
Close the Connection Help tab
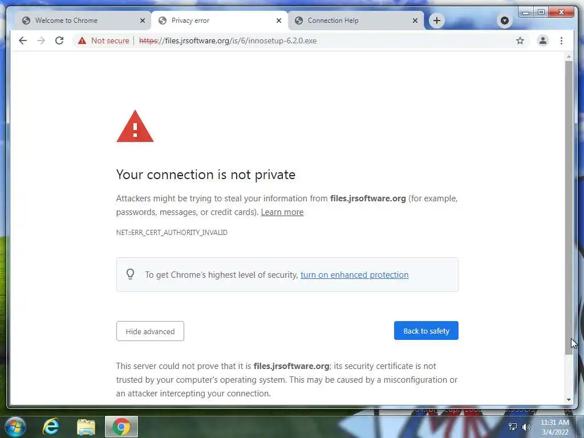(415, 21)
